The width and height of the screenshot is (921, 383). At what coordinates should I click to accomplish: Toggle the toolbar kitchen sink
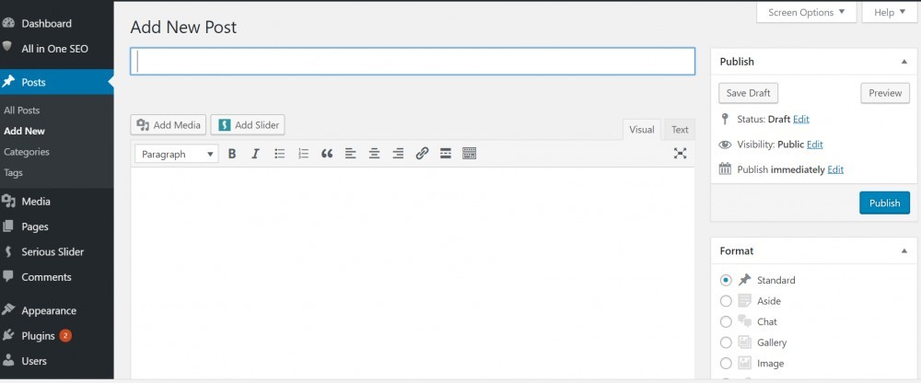(470, 154)
